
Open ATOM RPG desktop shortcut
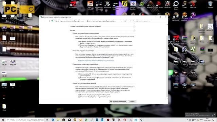[150, 5]
